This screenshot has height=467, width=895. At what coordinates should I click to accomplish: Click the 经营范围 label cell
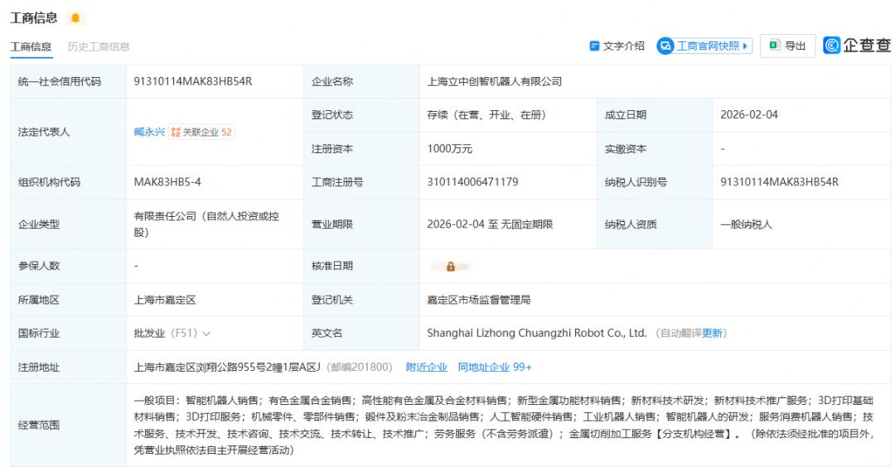[x=69, y=426]
